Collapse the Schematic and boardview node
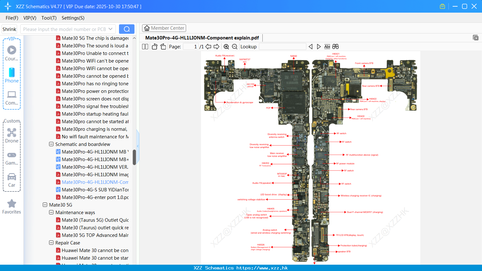This screenshot has height=271, width=482. (51, 144)
